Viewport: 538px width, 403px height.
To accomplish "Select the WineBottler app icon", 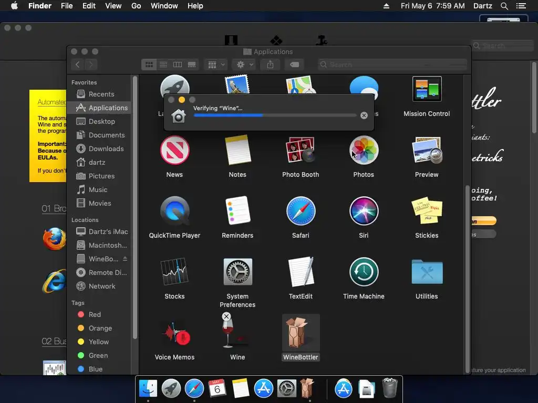I will click(301, 332).
